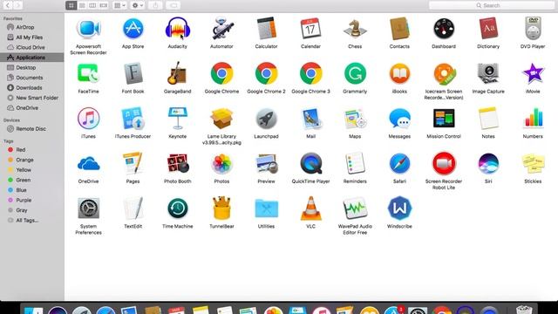
Task: Go back with the back arrow
Action: [8, 5]
